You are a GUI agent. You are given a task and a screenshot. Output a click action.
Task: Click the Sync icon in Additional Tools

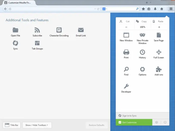click(15, 43)
